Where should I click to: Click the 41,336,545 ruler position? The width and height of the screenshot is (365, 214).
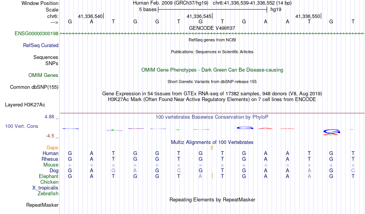click(x=199, y=16)
